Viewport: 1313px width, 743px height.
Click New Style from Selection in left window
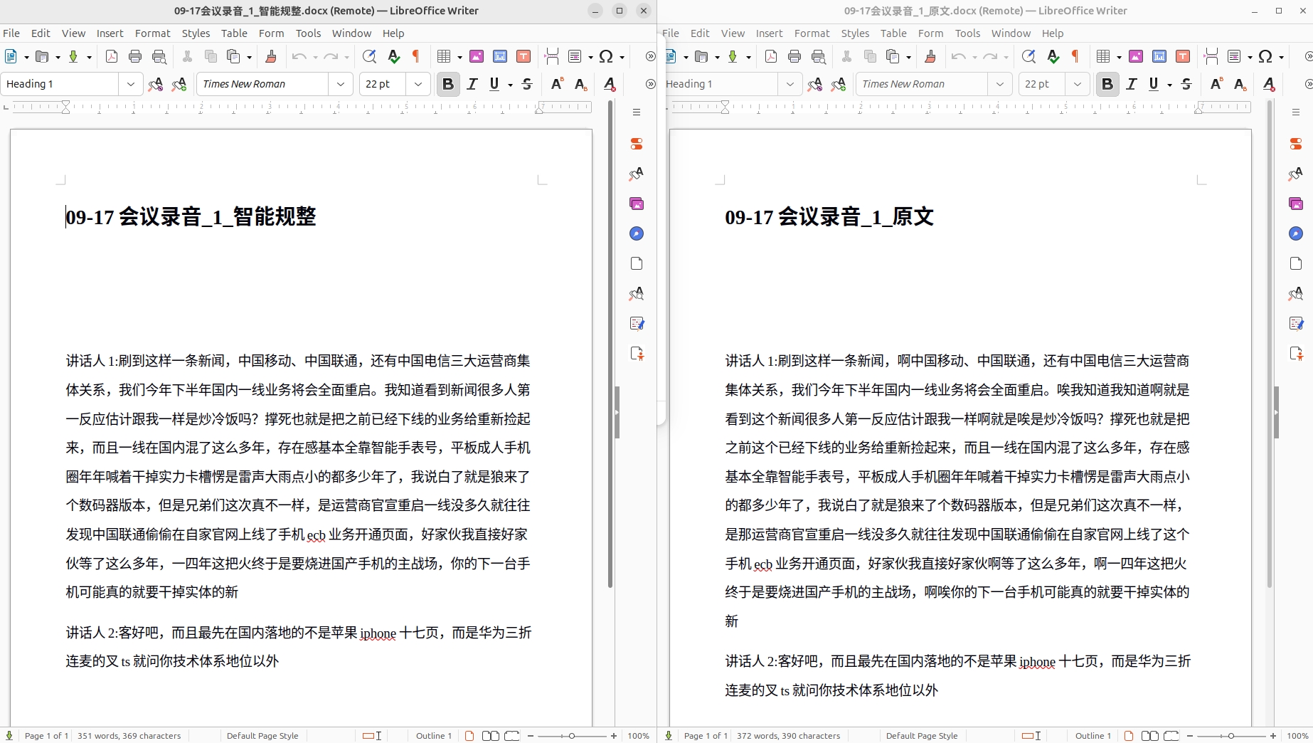coord(179,84)
